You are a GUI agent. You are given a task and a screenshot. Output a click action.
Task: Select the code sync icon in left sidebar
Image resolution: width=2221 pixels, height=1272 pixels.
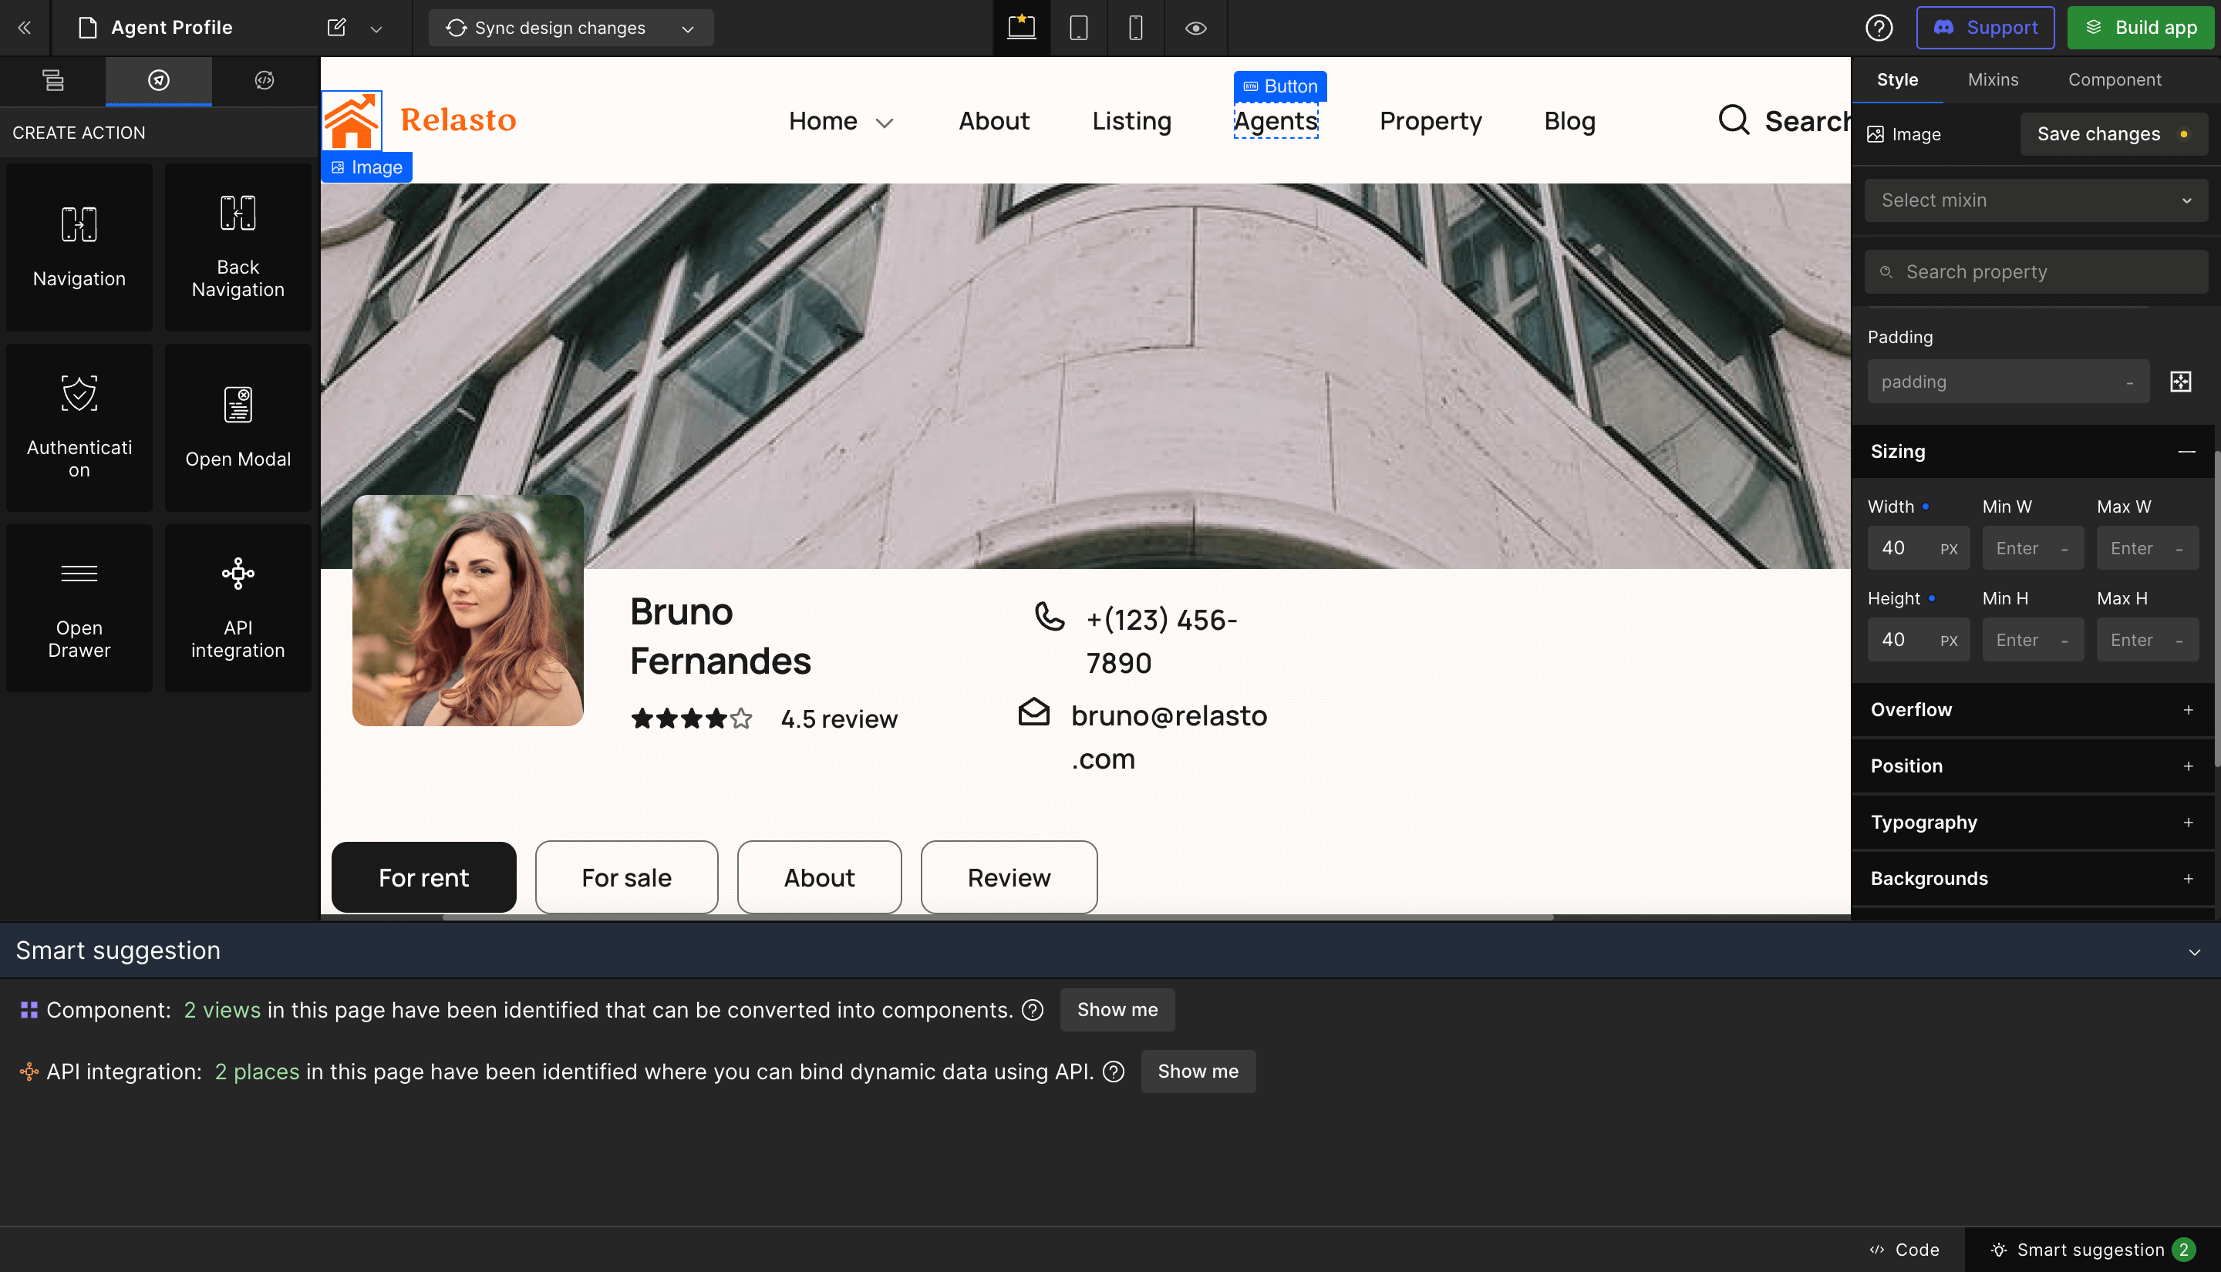coord(264,80)
